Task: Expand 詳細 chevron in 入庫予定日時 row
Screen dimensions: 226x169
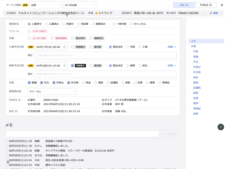Action: pyautogui.click(x=175, y=47)
